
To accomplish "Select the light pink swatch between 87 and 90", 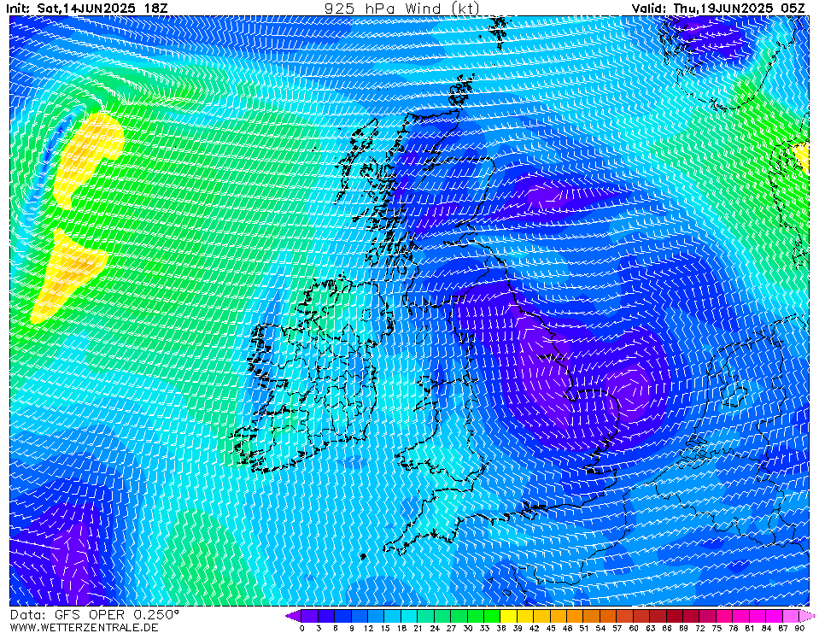I will (791, 616).
